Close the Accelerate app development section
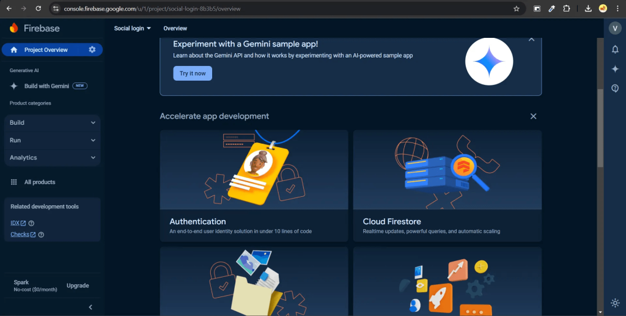The height and width of the screenshot is (316, 626). (533, 116)
